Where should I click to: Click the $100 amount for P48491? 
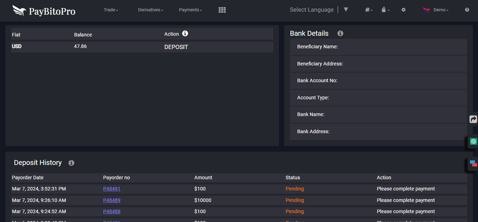(200, 189)
